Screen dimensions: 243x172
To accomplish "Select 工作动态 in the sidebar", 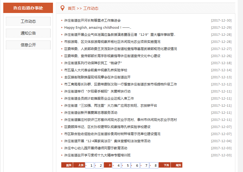I will pos(28,21).
